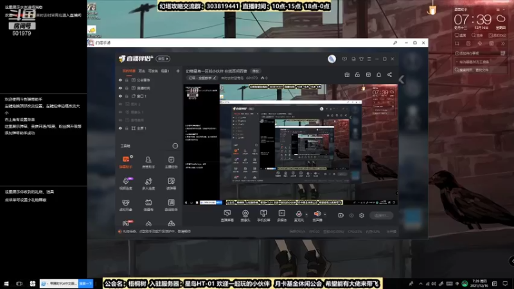Click the eye preview icon near the settings gear

351,215
